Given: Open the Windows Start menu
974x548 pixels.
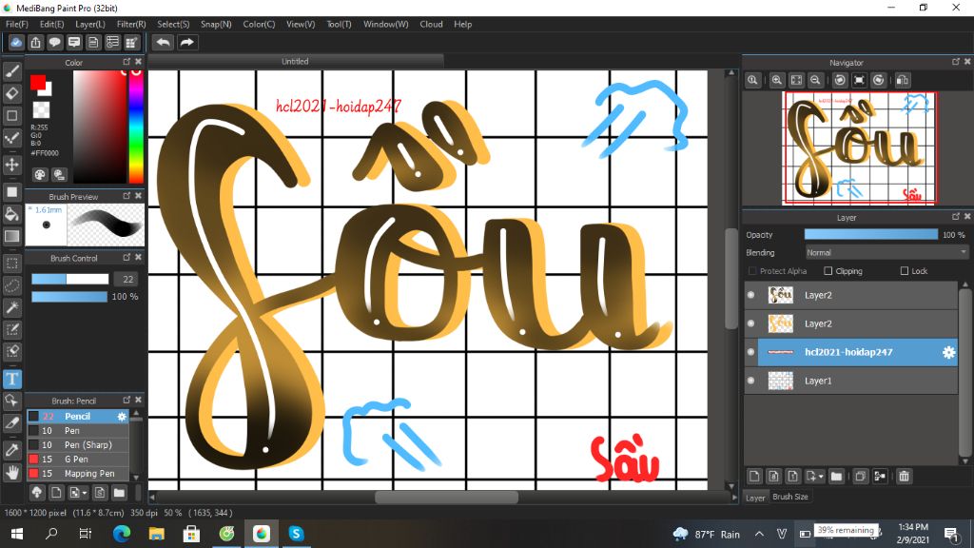Looking at the screenshot, I should [x=17, y=533].
